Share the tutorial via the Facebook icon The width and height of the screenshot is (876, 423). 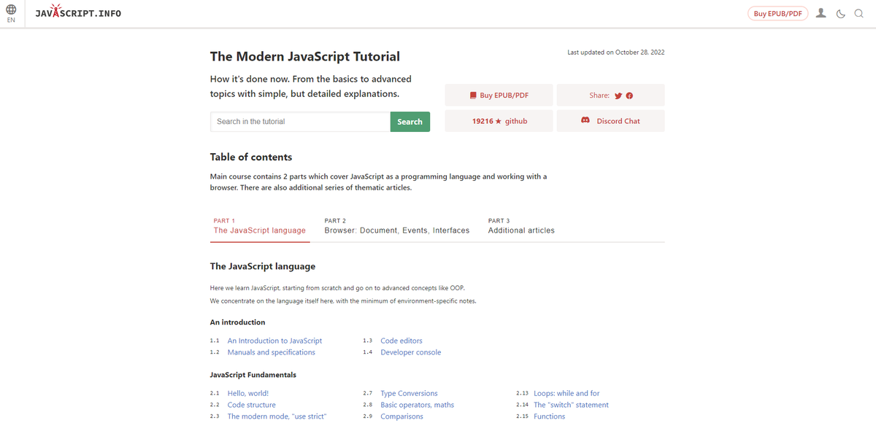629,95
